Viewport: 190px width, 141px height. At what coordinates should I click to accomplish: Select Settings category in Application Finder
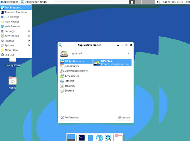(x=76, y=86)
